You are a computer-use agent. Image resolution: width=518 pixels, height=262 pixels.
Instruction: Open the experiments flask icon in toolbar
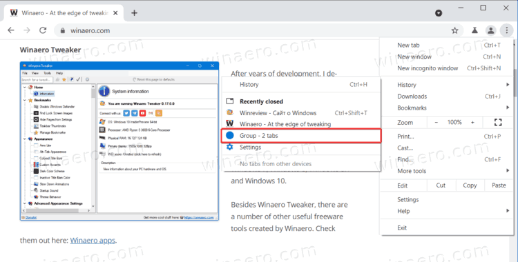tap(474, 30)
